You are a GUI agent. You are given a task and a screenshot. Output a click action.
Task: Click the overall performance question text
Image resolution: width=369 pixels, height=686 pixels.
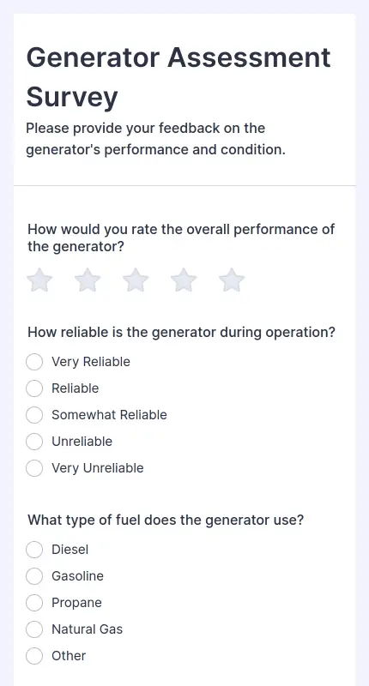181,238
